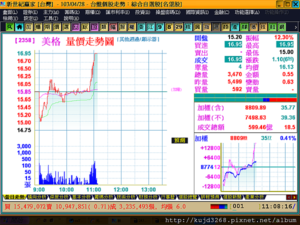This screenshot has height=225, width=300.
Task: Click the stock code [2358] label
Action: pyautogui.click(x=25, y=40)
